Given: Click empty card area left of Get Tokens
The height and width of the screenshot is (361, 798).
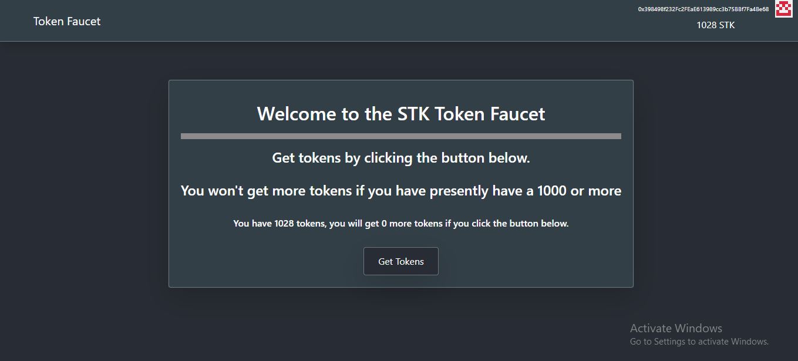Looking at the screenshot, I should point(264,261).
